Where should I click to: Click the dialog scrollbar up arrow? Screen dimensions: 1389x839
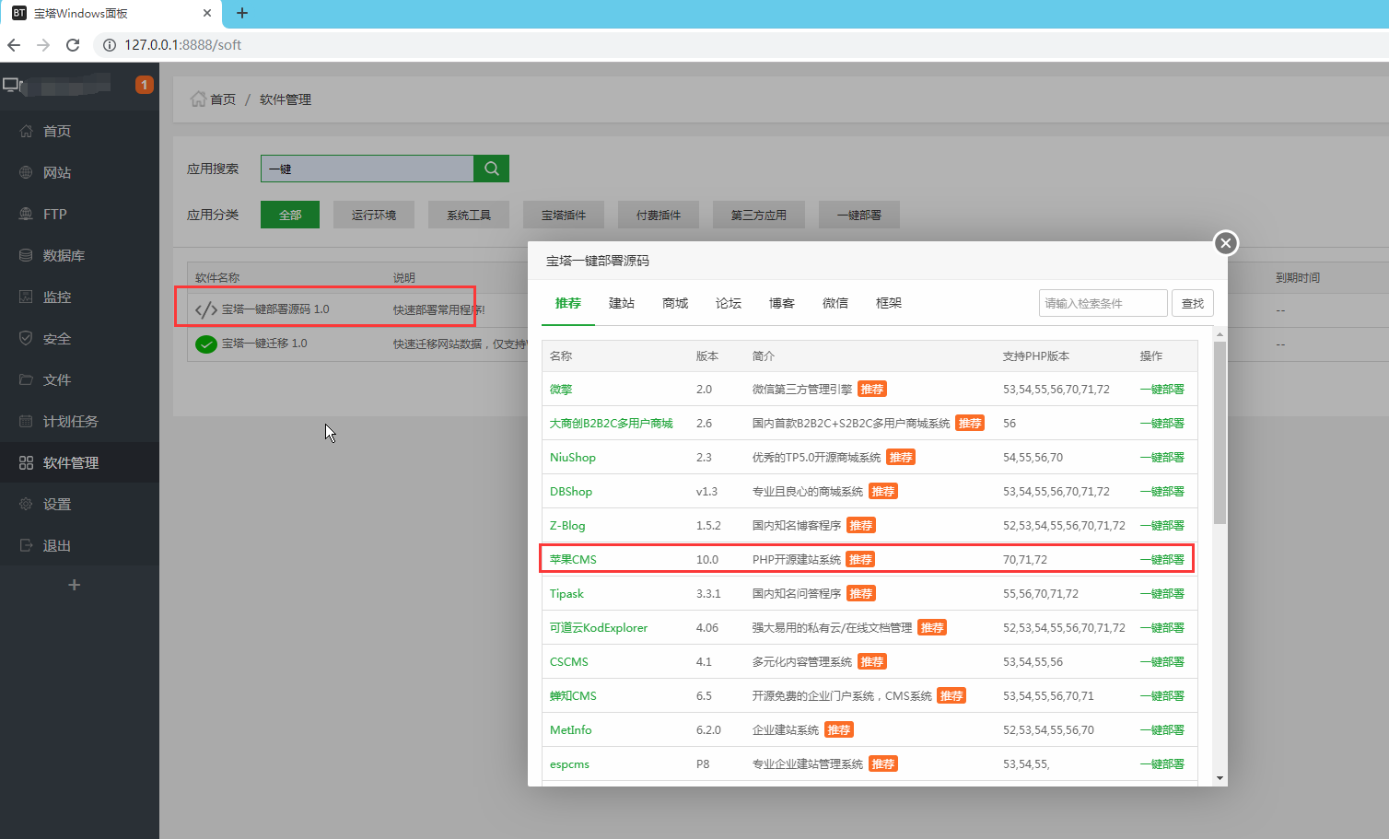click(1220, 334)
